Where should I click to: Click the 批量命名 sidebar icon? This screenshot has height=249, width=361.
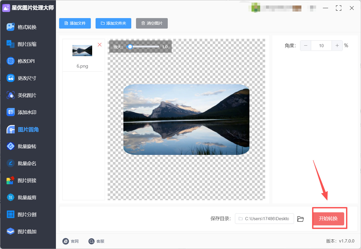(11, 163)
